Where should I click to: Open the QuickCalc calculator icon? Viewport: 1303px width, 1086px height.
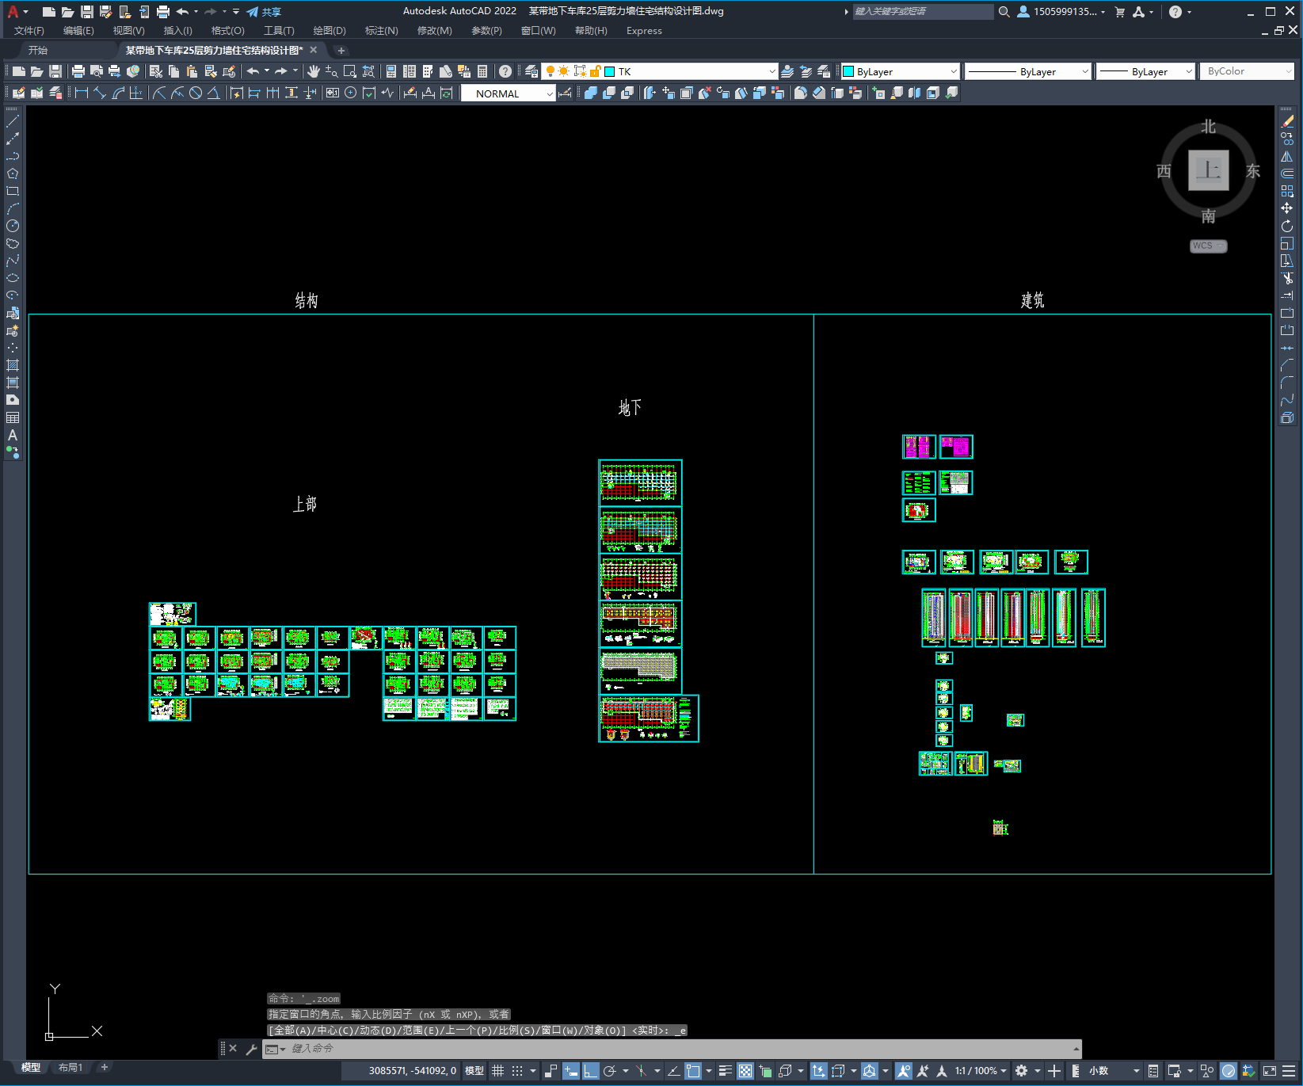point(482,71)
